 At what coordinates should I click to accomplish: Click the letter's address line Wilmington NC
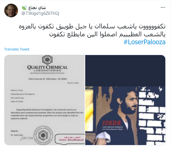[48, 79]
